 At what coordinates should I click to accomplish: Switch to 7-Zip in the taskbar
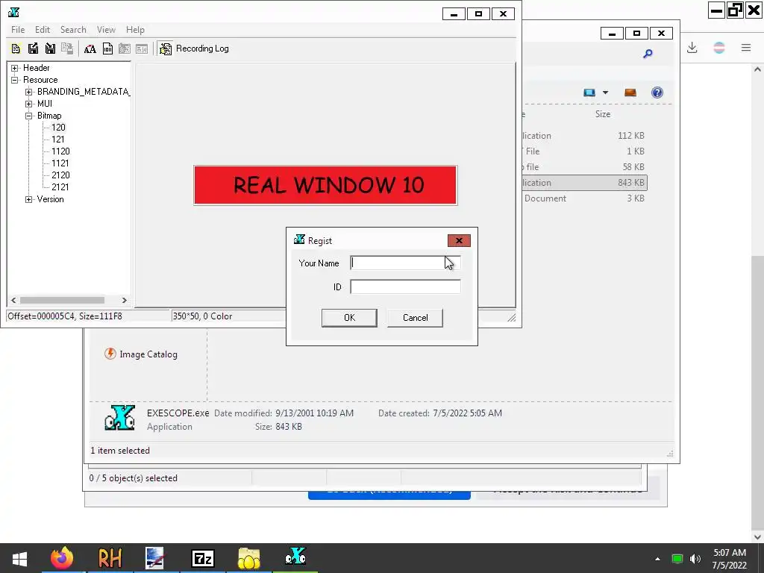203,558
